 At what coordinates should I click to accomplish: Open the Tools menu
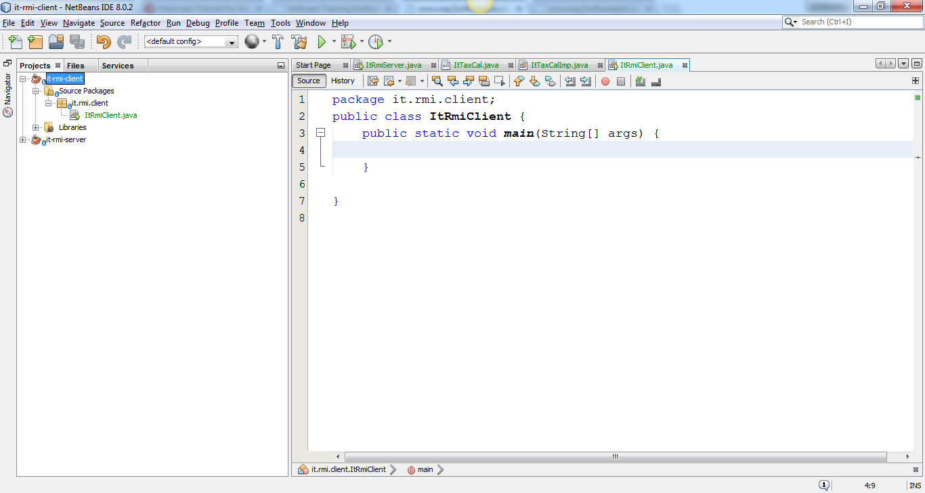280,23
